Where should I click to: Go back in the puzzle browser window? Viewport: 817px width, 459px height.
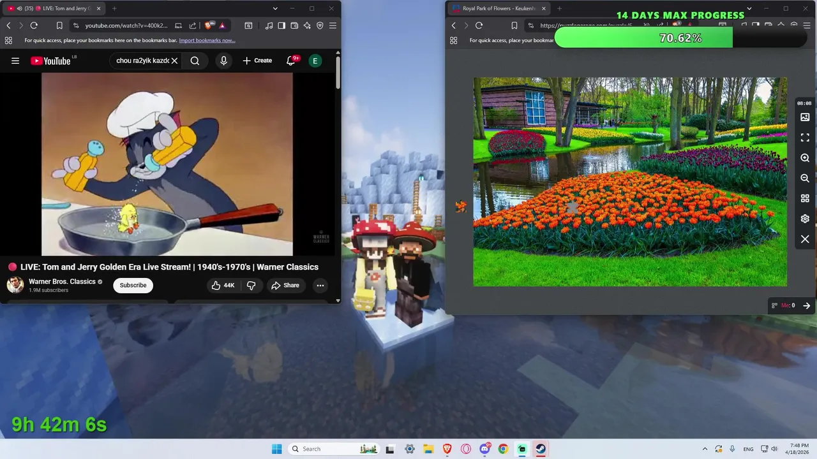(x=454, y=25)
